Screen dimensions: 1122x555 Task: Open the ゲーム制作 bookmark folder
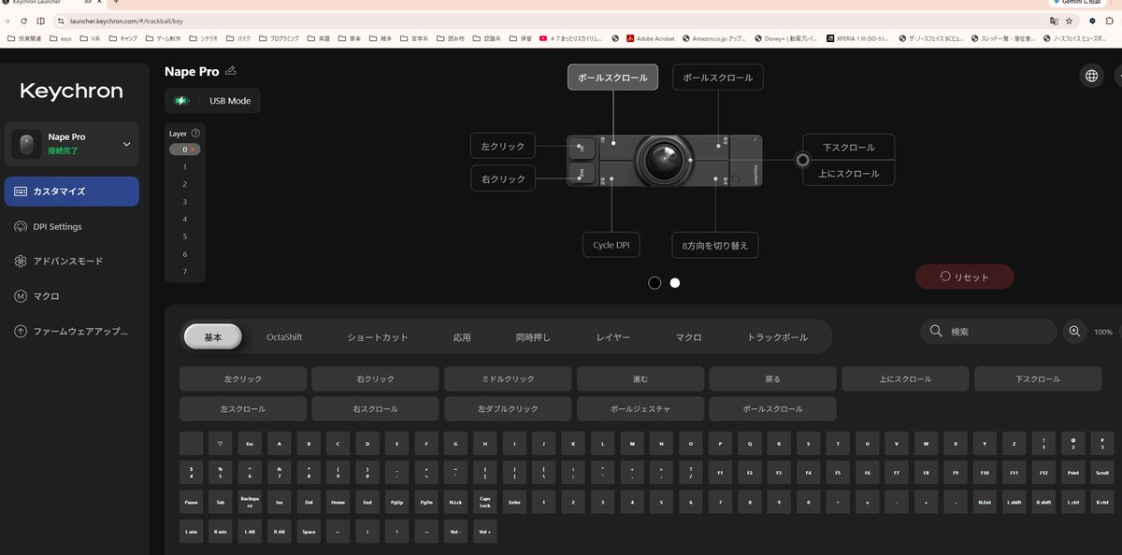[x=163, y=38]
